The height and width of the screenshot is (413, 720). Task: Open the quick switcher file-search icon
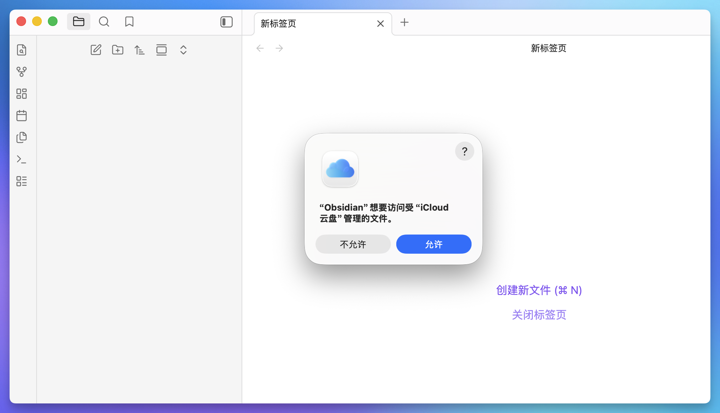click(x=22, y=50)
